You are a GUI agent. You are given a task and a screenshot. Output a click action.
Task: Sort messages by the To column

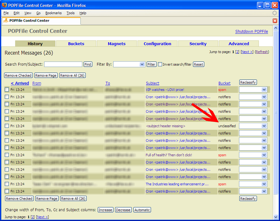(x=108, y=83)
